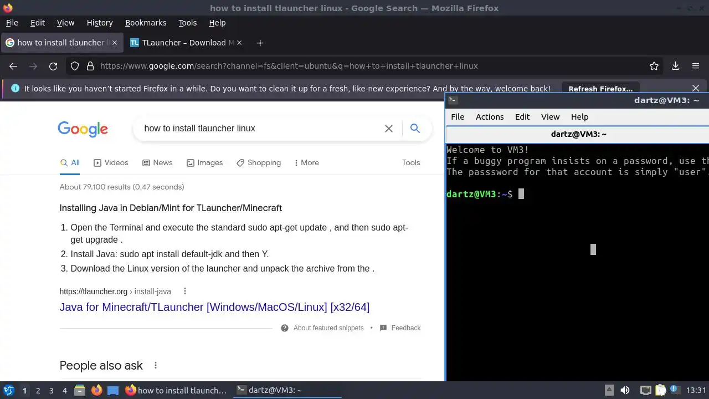Click About featured snippets help icon

pyautogui.click(x=285, y=328)
